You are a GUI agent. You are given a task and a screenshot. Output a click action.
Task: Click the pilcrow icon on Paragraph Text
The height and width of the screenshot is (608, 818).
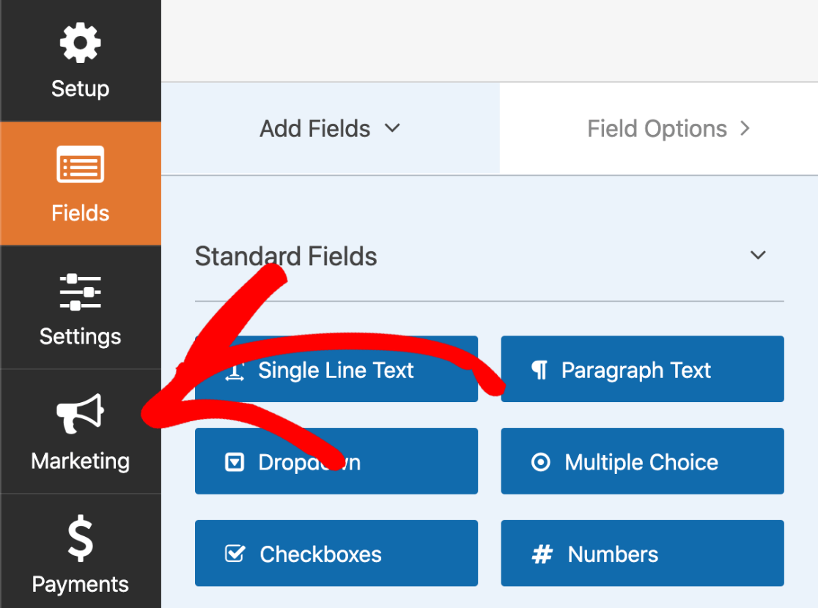(539, 371)
